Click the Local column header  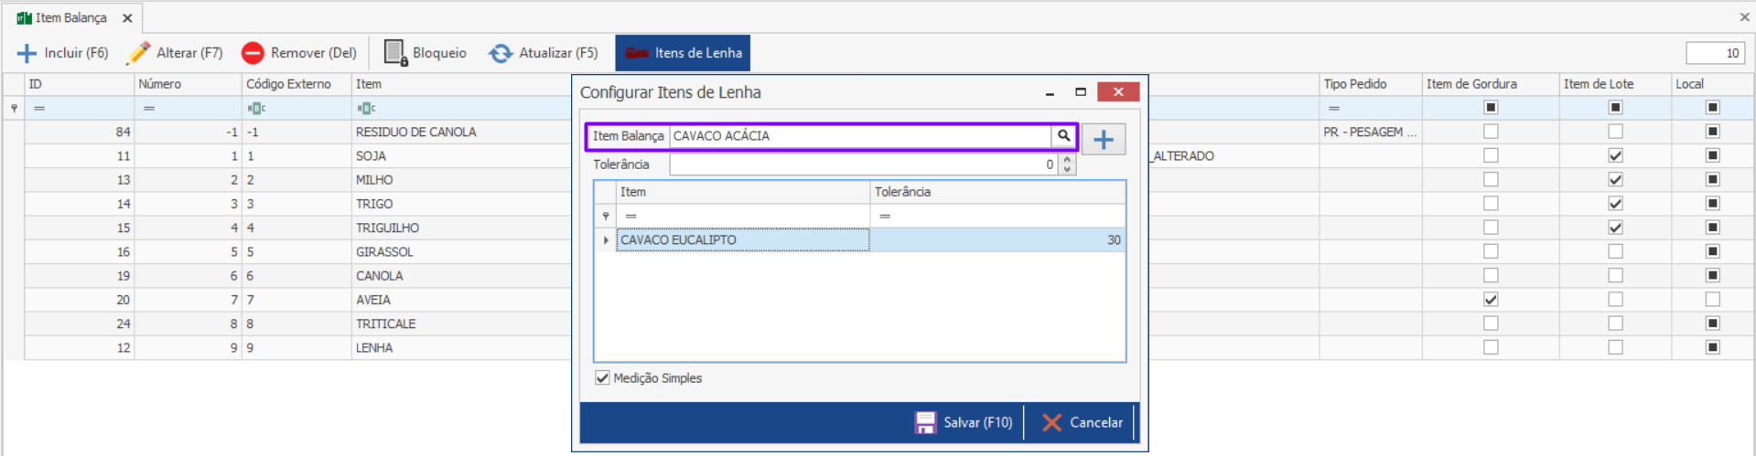tap(1712, 84)
